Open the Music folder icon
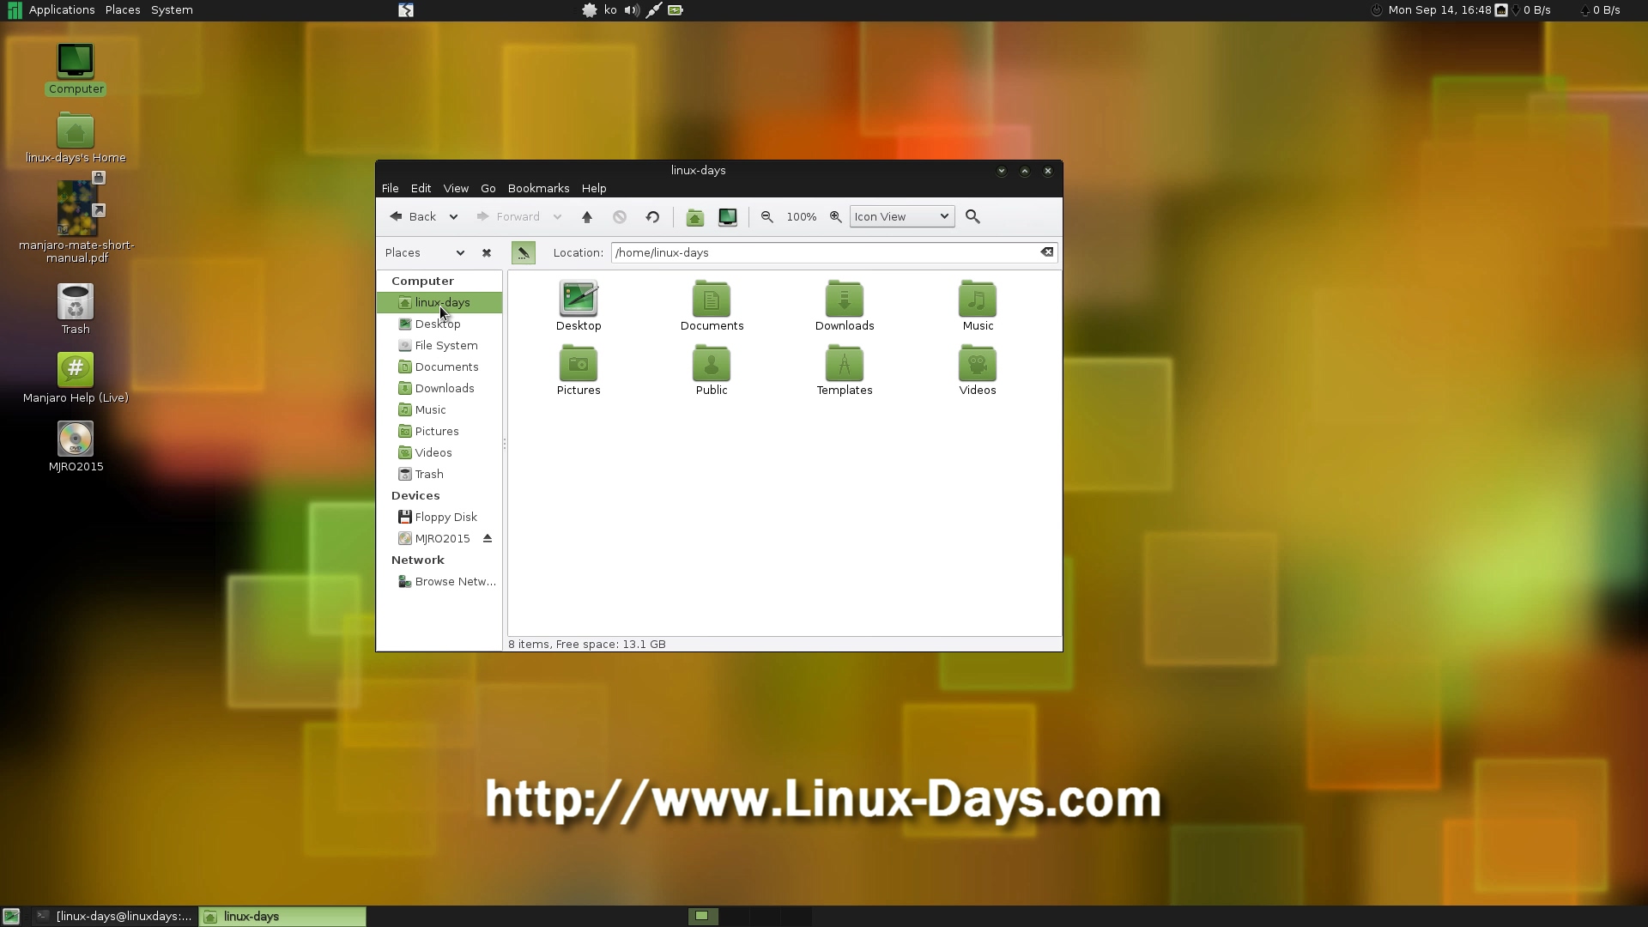Viewport: 1648px width, 927px height. [x=978, y=306]
